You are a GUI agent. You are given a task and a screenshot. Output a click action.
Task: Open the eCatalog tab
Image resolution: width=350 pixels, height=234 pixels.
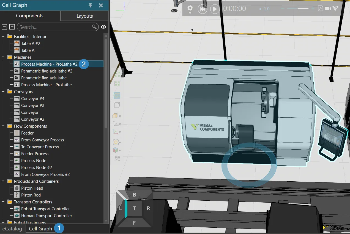(12, 228)
